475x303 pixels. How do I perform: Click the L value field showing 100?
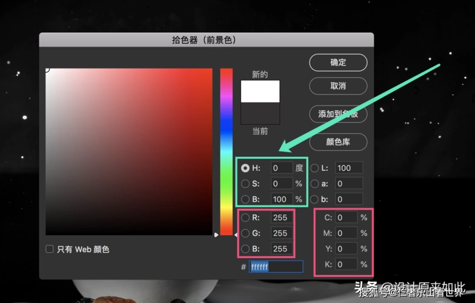pyautogui.click(x=349, y=168)
